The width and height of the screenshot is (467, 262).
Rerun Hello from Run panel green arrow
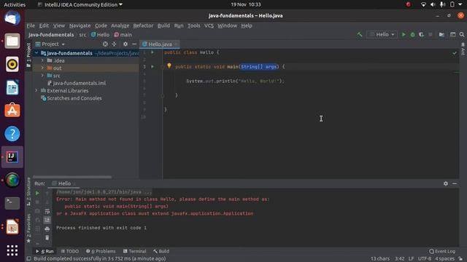[37, 193]
